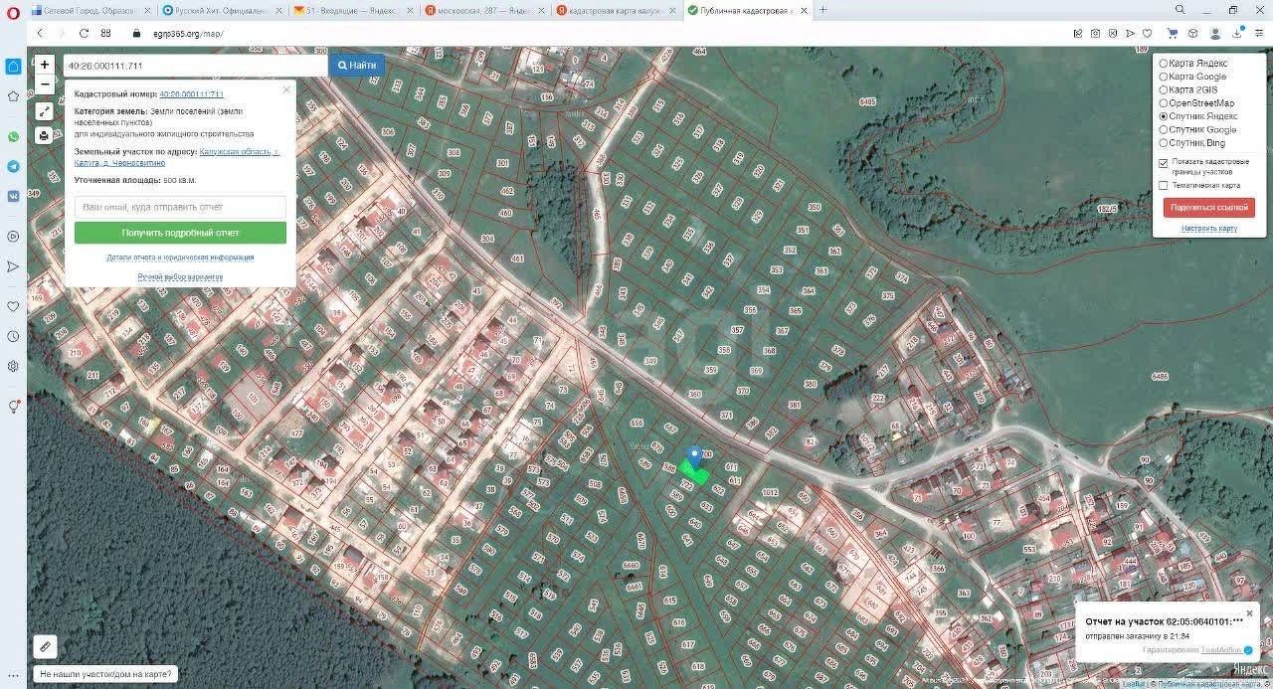Screen dimensions: 1273x689
Task: Select the Карта Google radio option
Action: 1164,77
